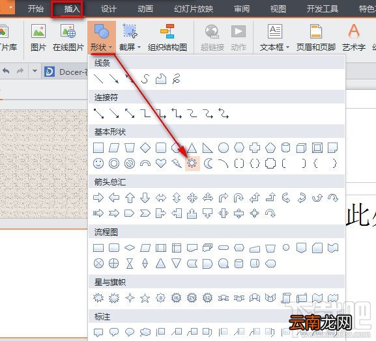This screenshot has height=341, width=376.
Task: Select the oval callout in 标注
Action: pyautogui.click(x=130, y=332)
